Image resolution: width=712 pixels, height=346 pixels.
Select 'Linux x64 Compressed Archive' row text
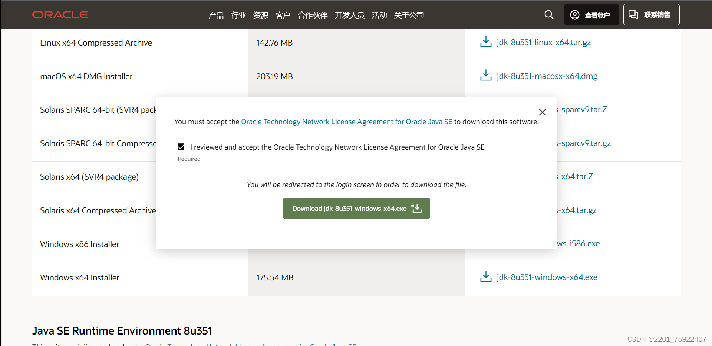pos(96,43)
